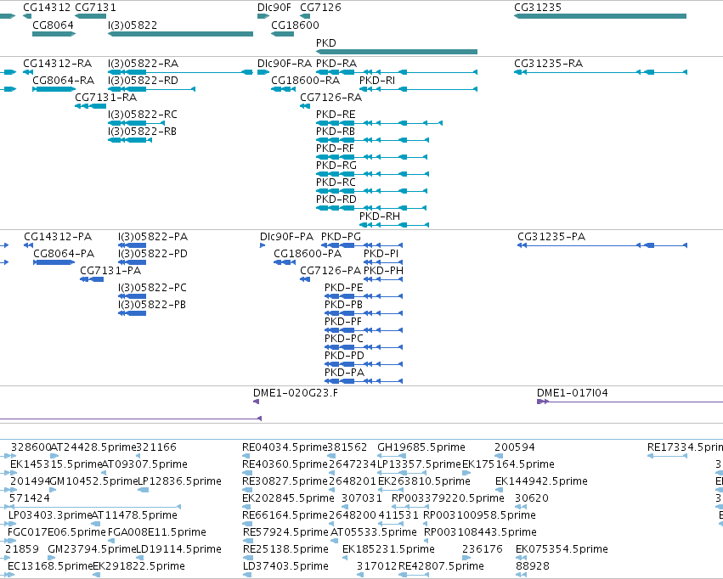
Task: Select transcript CG18600-RA
Action: pyautogui.click(x=305, y=80)
